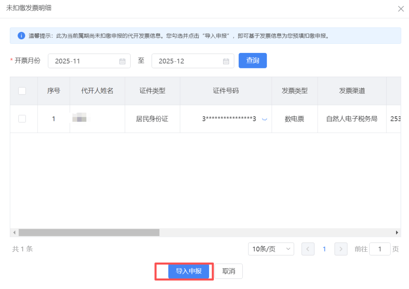Select page number 1 in pagination

pyautogui.click(x=324, y=249)
